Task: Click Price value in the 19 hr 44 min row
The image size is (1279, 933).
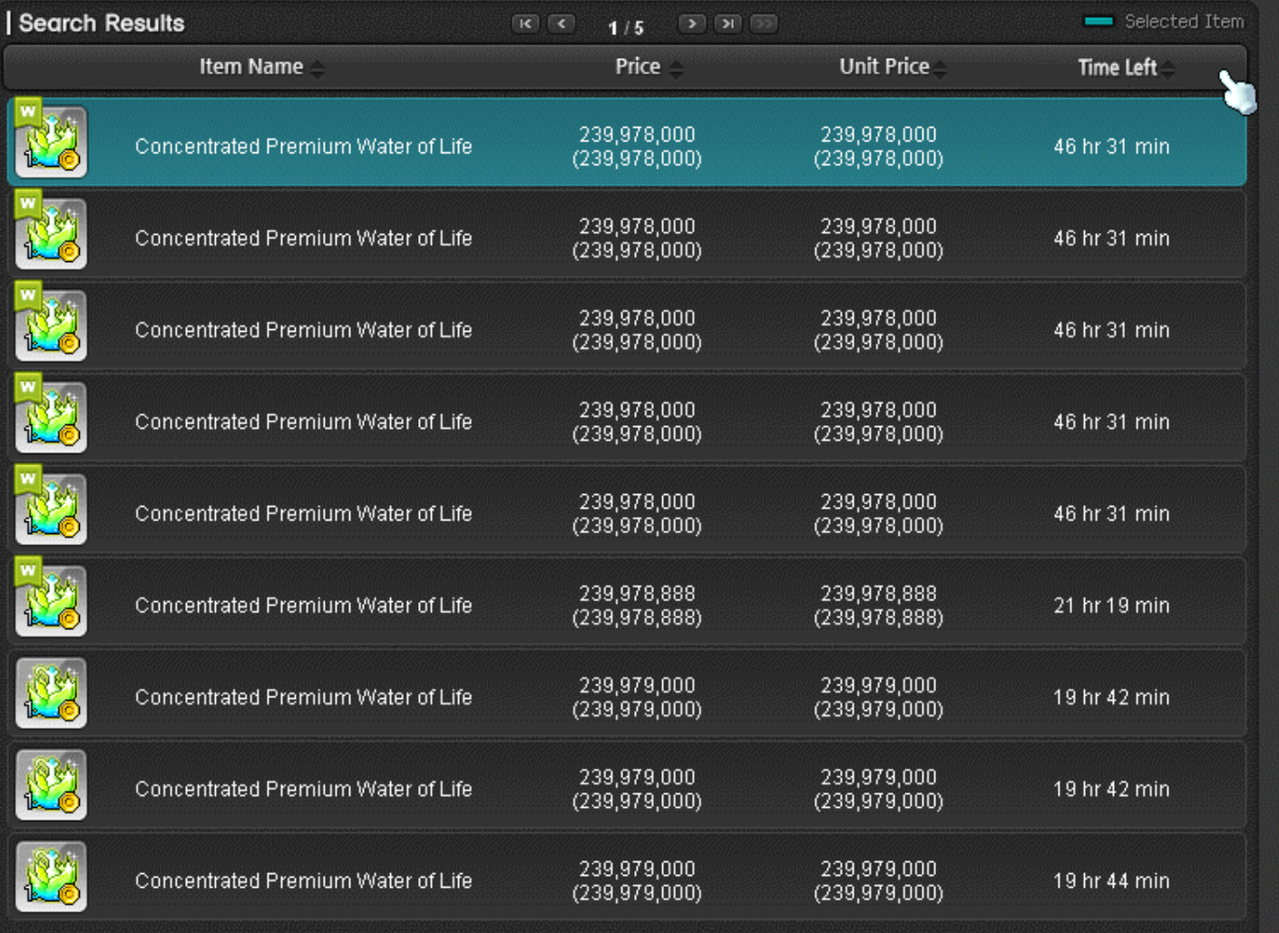Action: pos(637,880)
